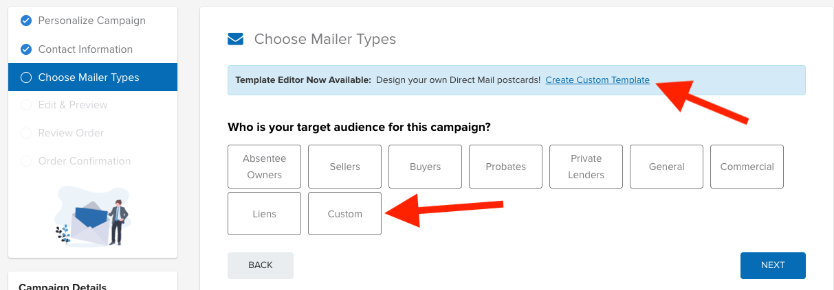The width and height of the screenshot is (834, 290).
Task: Pick the Commercial audience option
Action: (x=747, y=167)
